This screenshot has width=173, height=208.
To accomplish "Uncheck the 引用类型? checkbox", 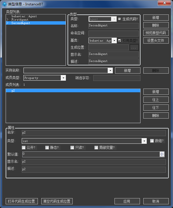I will point(119,40).
